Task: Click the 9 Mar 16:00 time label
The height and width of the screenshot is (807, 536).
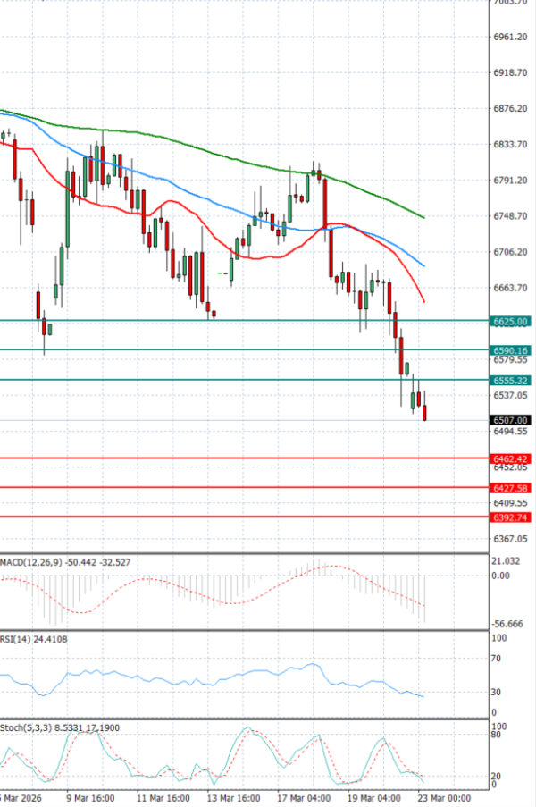Action: click(91, 797)
